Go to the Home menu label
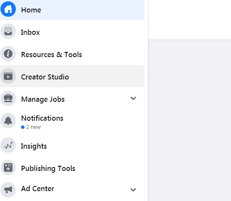Viewport: 231px width, 201px height. point(31,10)
